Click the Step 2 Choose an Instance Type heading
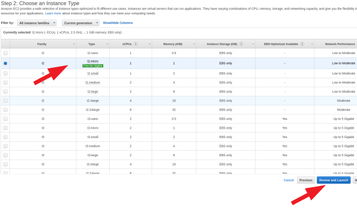This screenshot has width=357, height=212. (40, 3)
